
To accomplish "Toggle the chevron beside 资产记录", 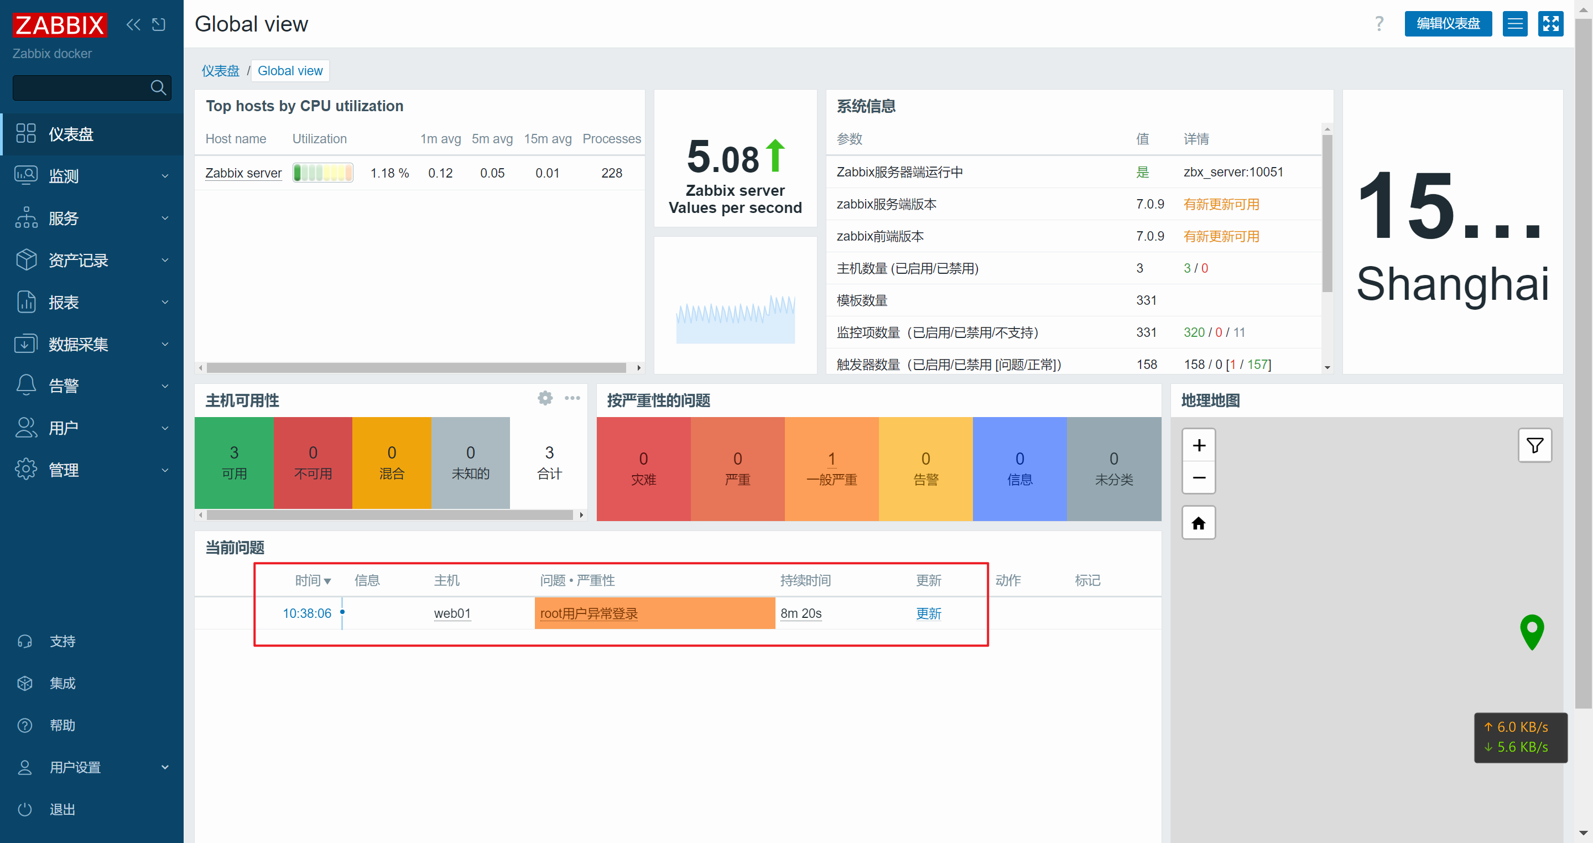I will tap(164, 261).
